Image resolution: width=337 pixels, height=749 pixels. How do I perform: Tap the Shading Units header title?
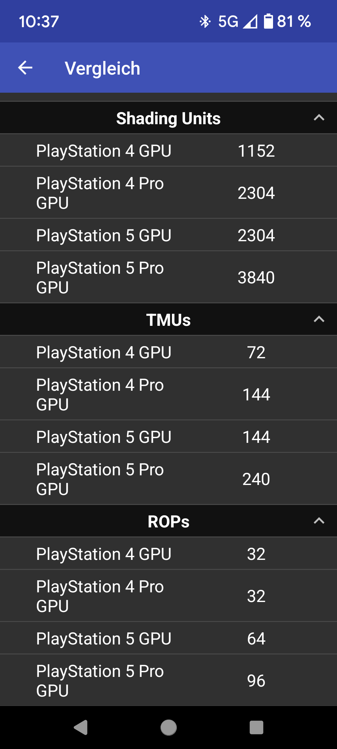168,119
